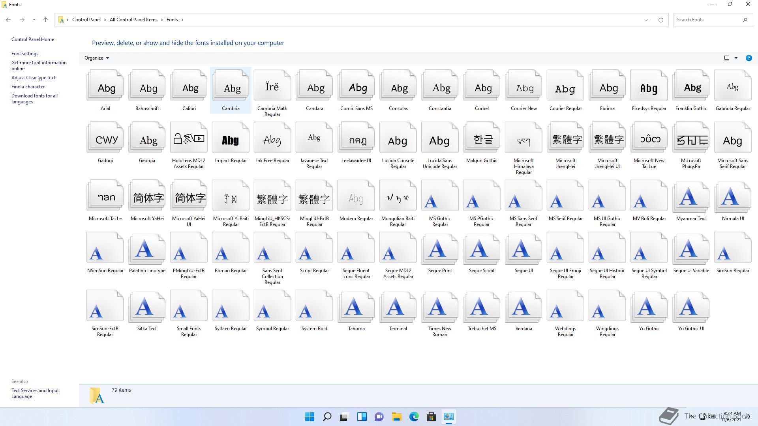
Task: Expand chevron after All Control Panel Items
Action: [162, 20]
